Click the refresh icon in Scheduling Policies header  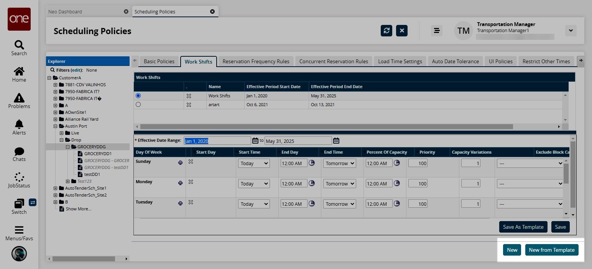pyautogui.click(x=386, y=31)
